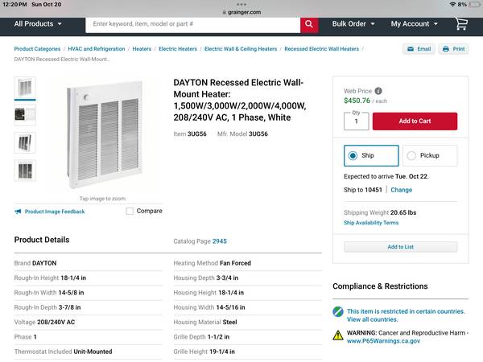Open the restricted countries notice link

[406, 315]
